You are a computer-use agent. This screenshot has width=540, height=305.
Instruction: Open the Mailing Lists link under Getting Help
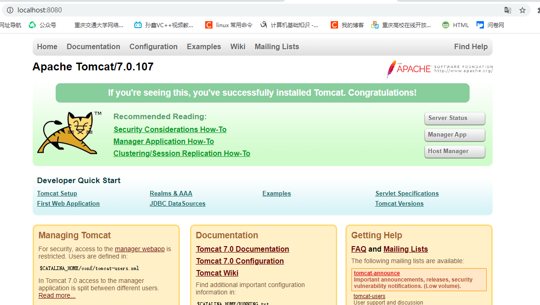point(406,249)
